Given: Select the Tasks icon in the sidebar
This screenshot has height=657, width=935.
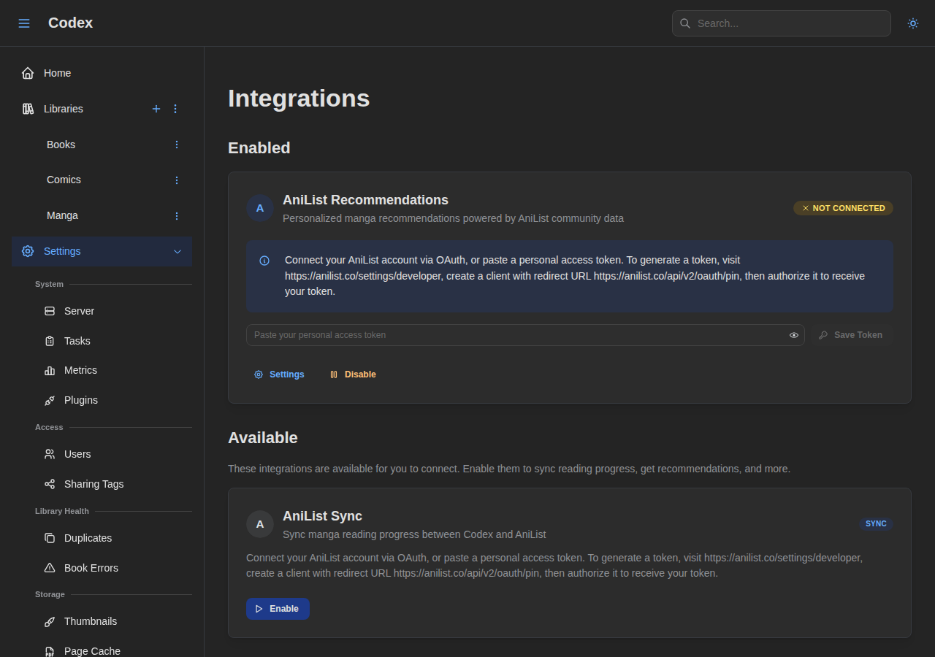Looking at the screenshot, I should pyautogui.click(x=49, y=341).
